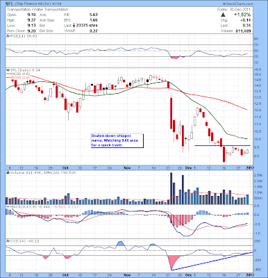Click the small icon before CCI(14) label

pyautogui.click(x=8, y=241)
